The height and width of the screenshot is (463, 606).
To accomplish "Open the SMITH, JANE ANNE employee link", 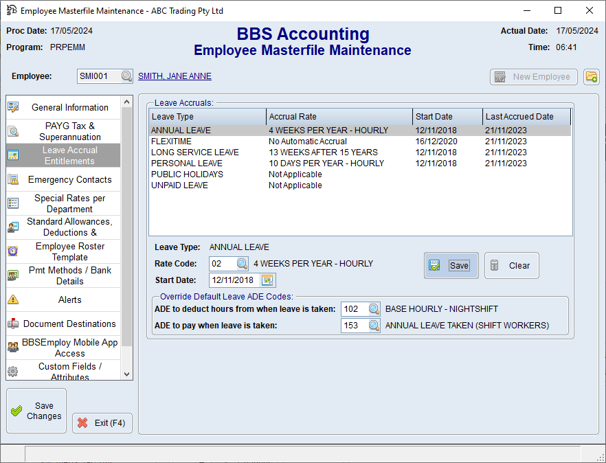I will coord(175,76).
